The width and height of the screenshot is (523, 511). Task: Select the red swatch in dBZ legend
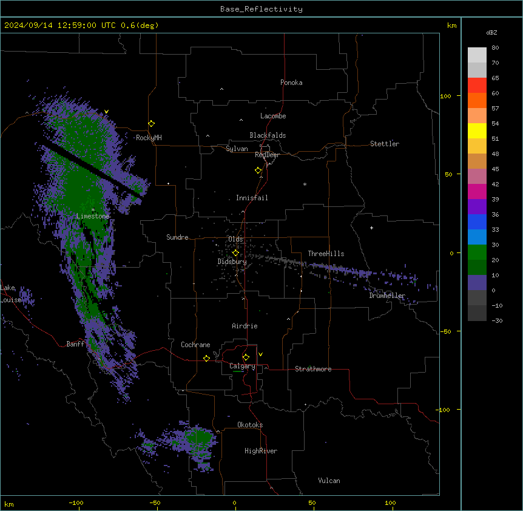click(x=477, y=85)
